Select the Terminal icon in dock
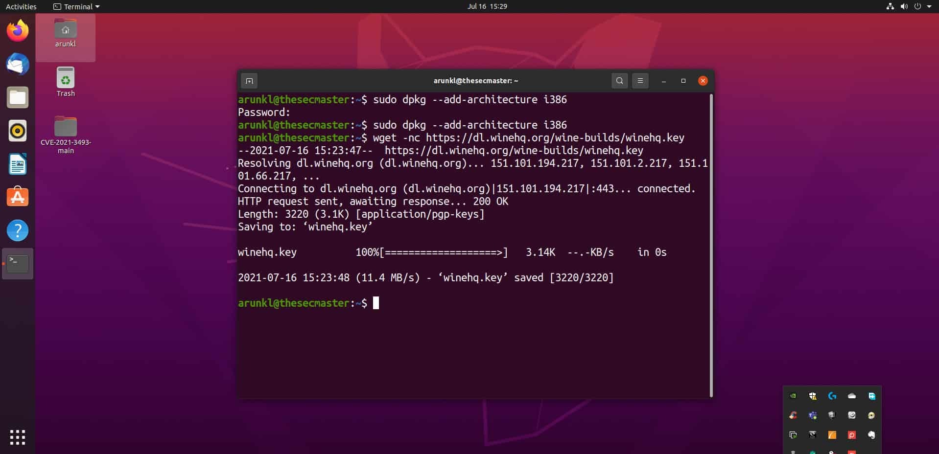The height and width of the screenshot is (454, 939). click(x=18, y=264)
